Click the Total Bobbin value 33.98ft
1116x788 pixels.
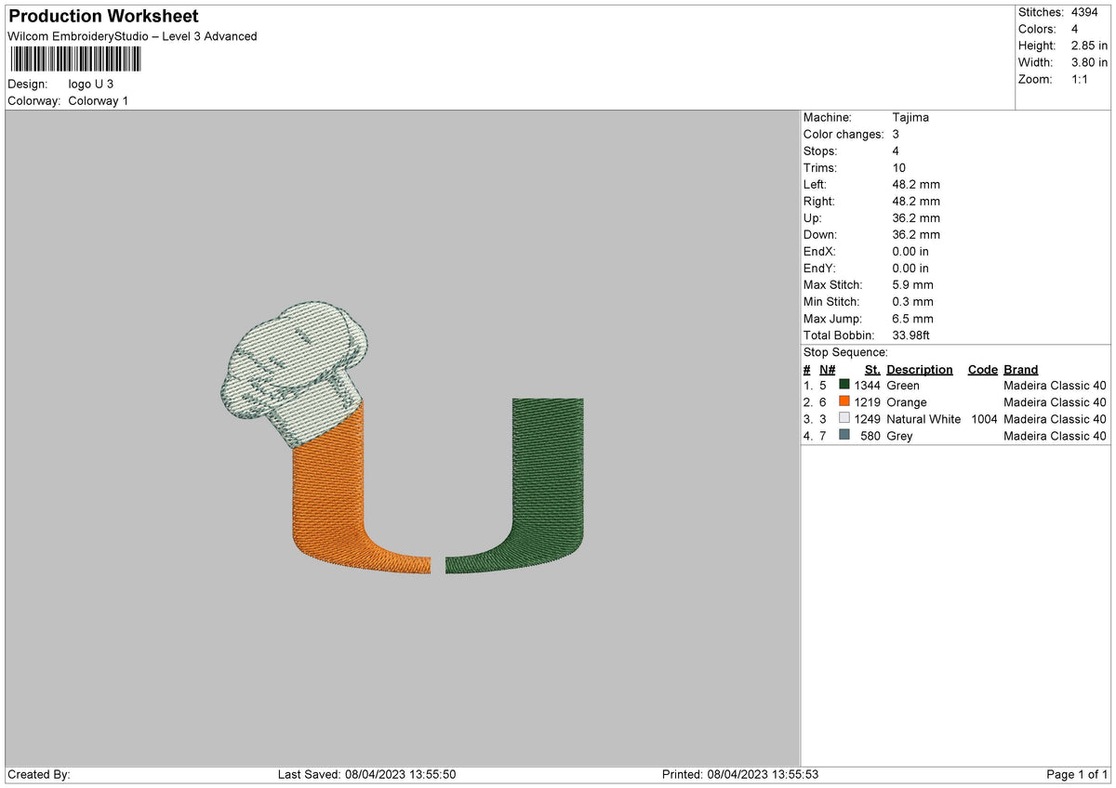910,335
